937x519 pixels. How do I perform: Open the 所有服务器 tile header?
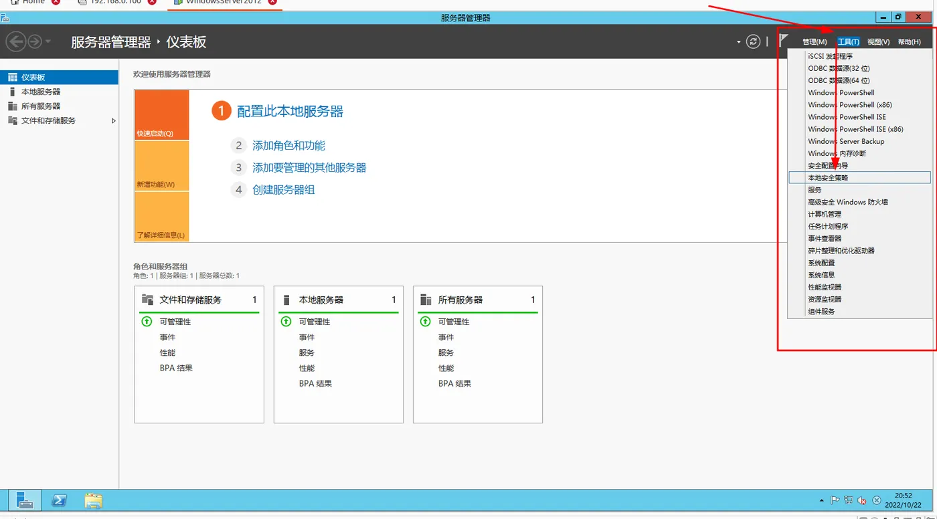click(x=478, y=300)
